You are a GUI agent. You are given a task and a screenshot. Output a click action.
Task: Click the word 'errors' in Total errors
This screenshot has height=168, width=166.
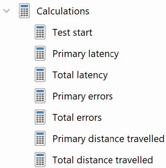89,118
